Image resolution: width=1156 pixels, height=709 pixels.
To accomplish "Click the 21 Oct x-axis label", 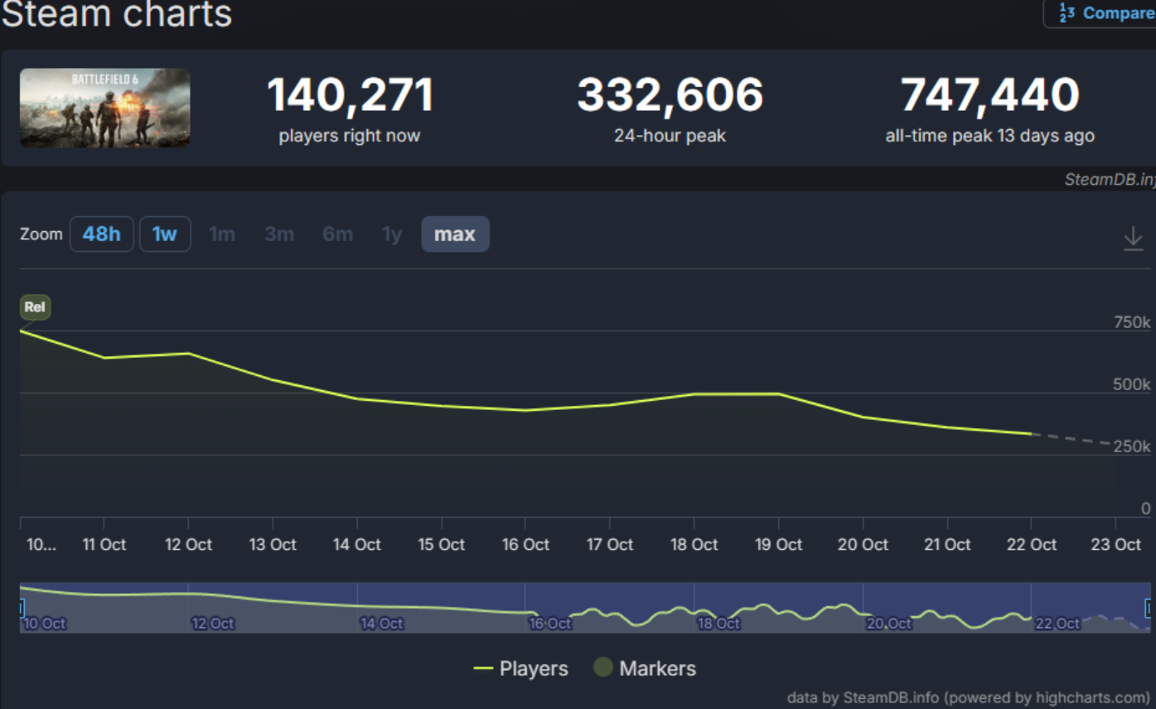I will [x=946, y=544].
